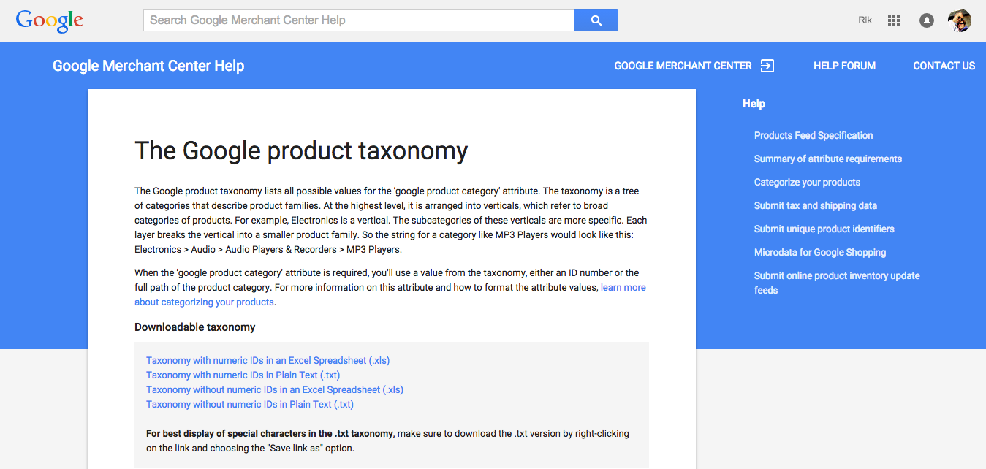Open the account profile avatar
986x469 pixels.
point(960,20)
